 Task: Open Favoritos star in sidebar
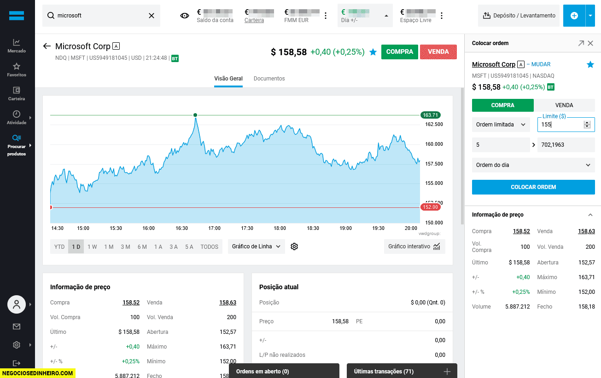(x=17, y=69)
